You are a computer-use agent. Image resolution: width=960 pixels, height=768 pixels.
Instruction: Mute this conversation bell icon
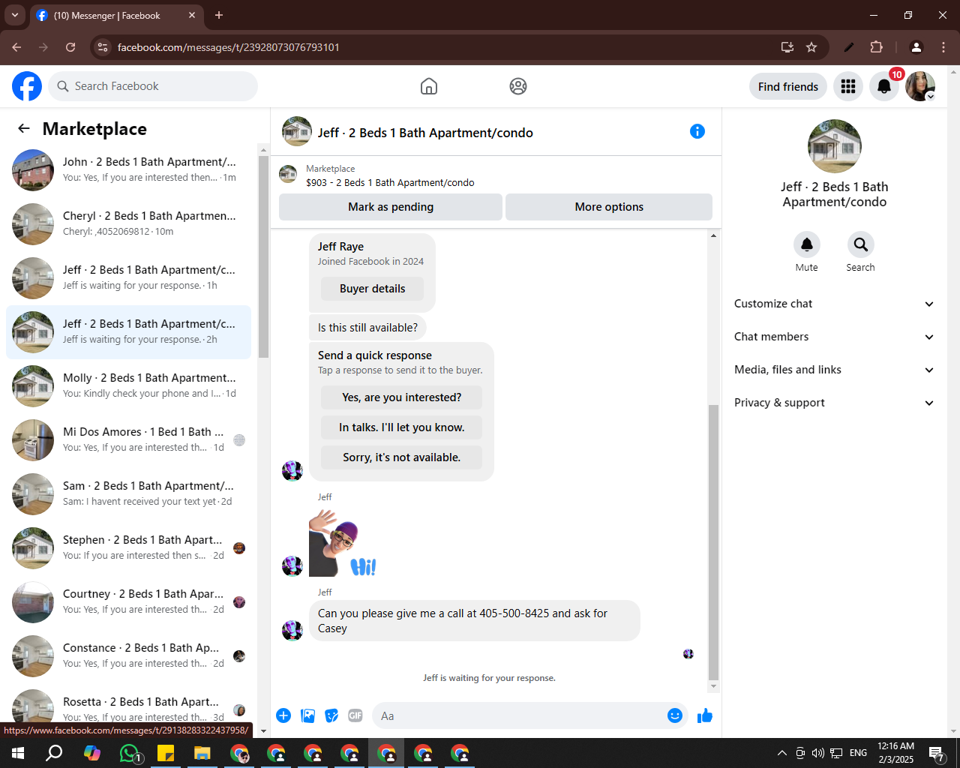pos(807,244)
